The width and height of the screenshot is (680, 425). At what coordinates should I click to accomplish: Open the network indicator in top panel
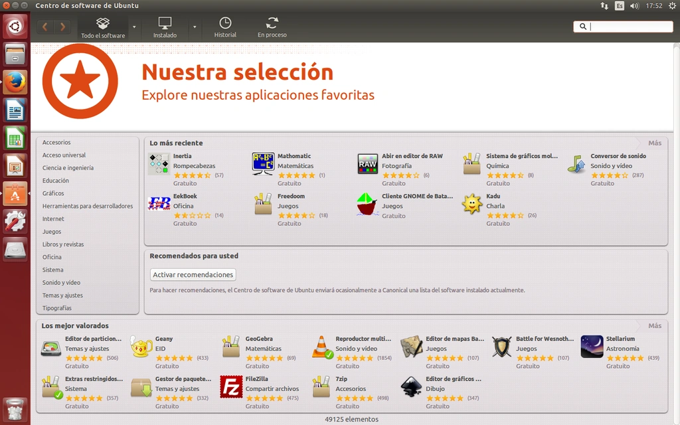point(604,5)
